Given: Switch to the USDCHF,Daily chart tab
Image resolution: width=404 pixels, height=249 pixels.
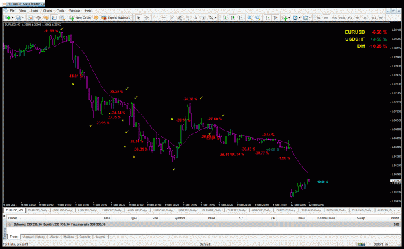Looking at the screenshot, I should tap(112, 210).
